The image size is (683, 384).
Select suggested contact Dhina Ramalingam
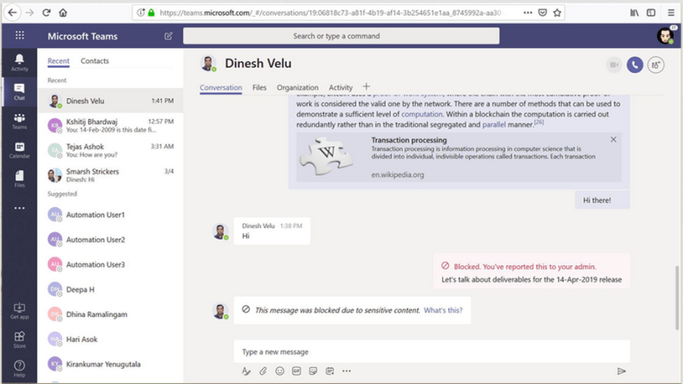pyautogui.click(x=110, y=314)
